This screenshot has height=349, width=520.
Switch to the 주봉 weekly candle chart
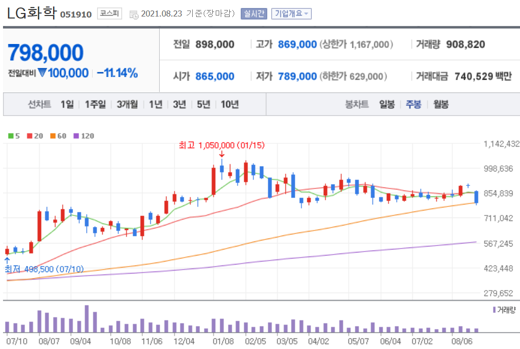click(413, 104)
